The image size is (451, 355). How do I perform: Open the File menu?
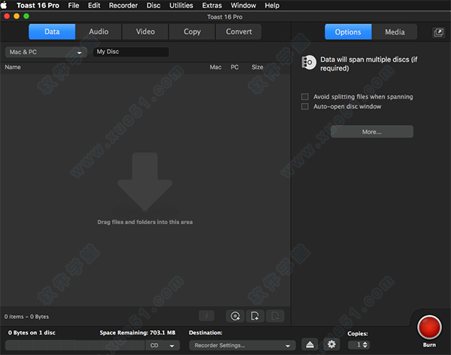pos(74,5)
